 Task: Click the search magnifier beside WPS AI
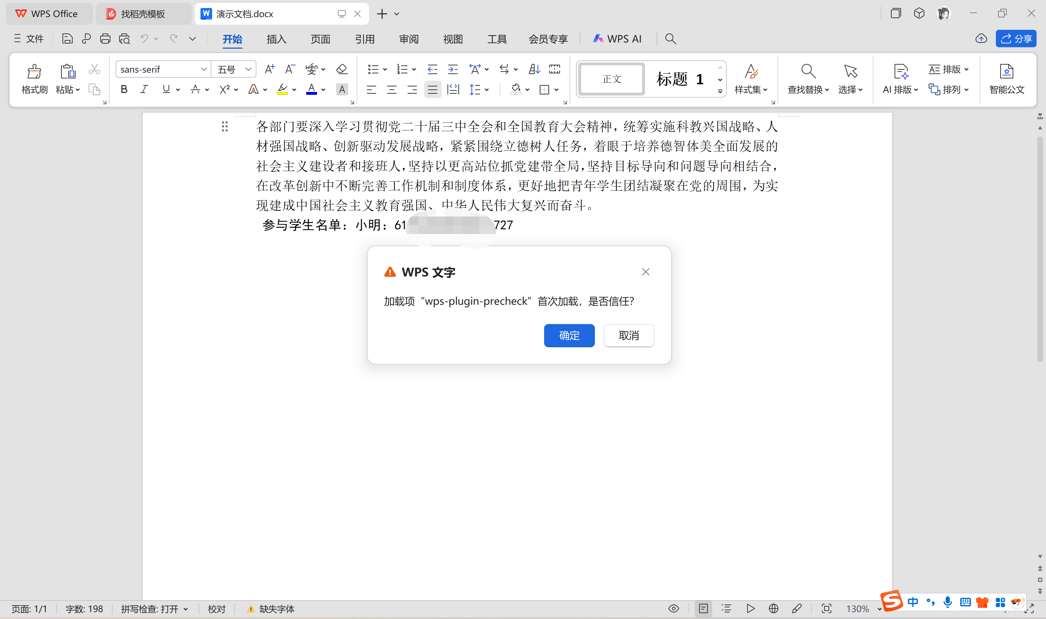pos(670,39)
